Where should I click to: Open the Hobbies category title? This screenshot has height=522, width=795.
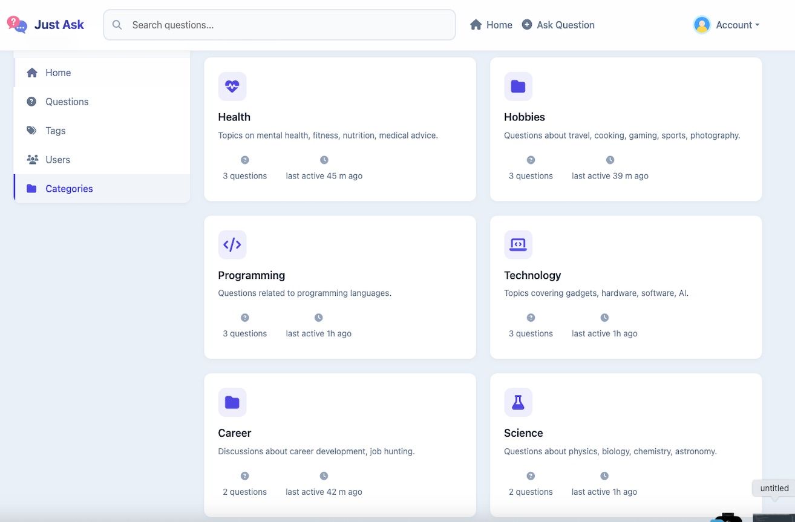click(x=525, y=117)
